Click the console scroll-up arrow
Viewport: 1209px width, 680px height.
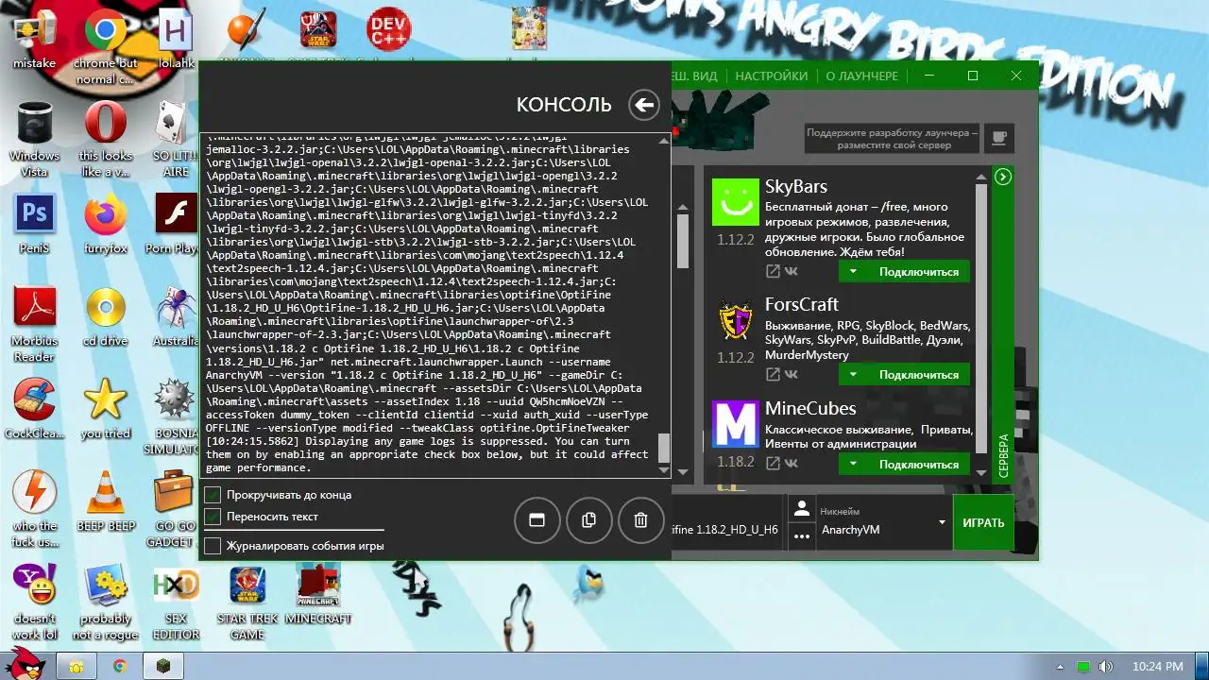tap(664, 141)
